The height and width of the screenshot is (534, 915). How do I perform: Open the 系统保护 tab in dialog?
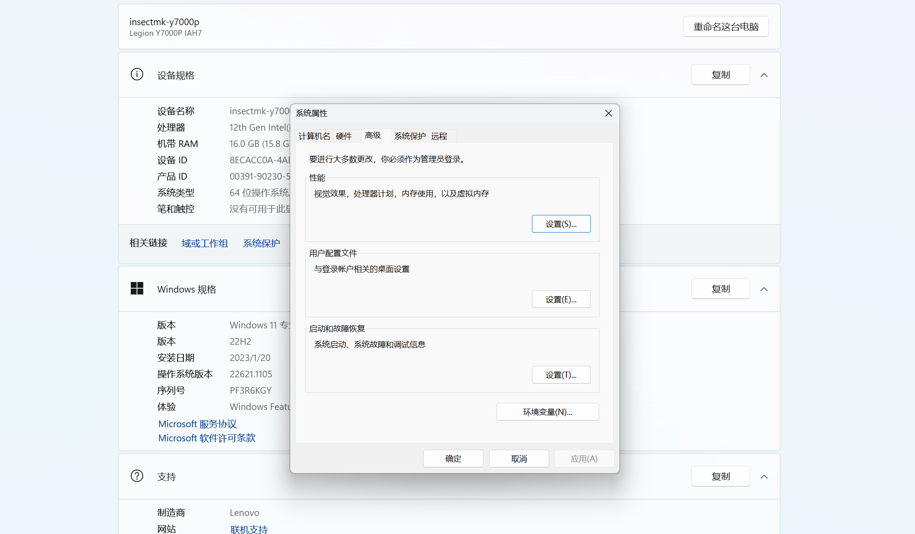410,136
